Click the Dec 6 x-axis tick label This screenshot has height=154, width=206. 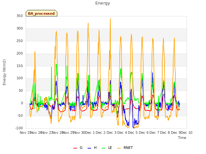[144, 133]
